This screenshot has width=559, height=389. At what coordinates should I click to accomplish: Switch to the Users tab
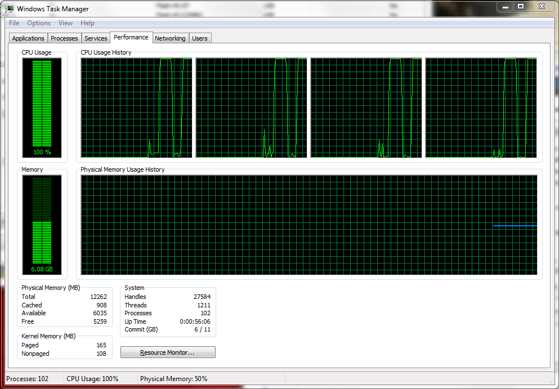(200, 38)
